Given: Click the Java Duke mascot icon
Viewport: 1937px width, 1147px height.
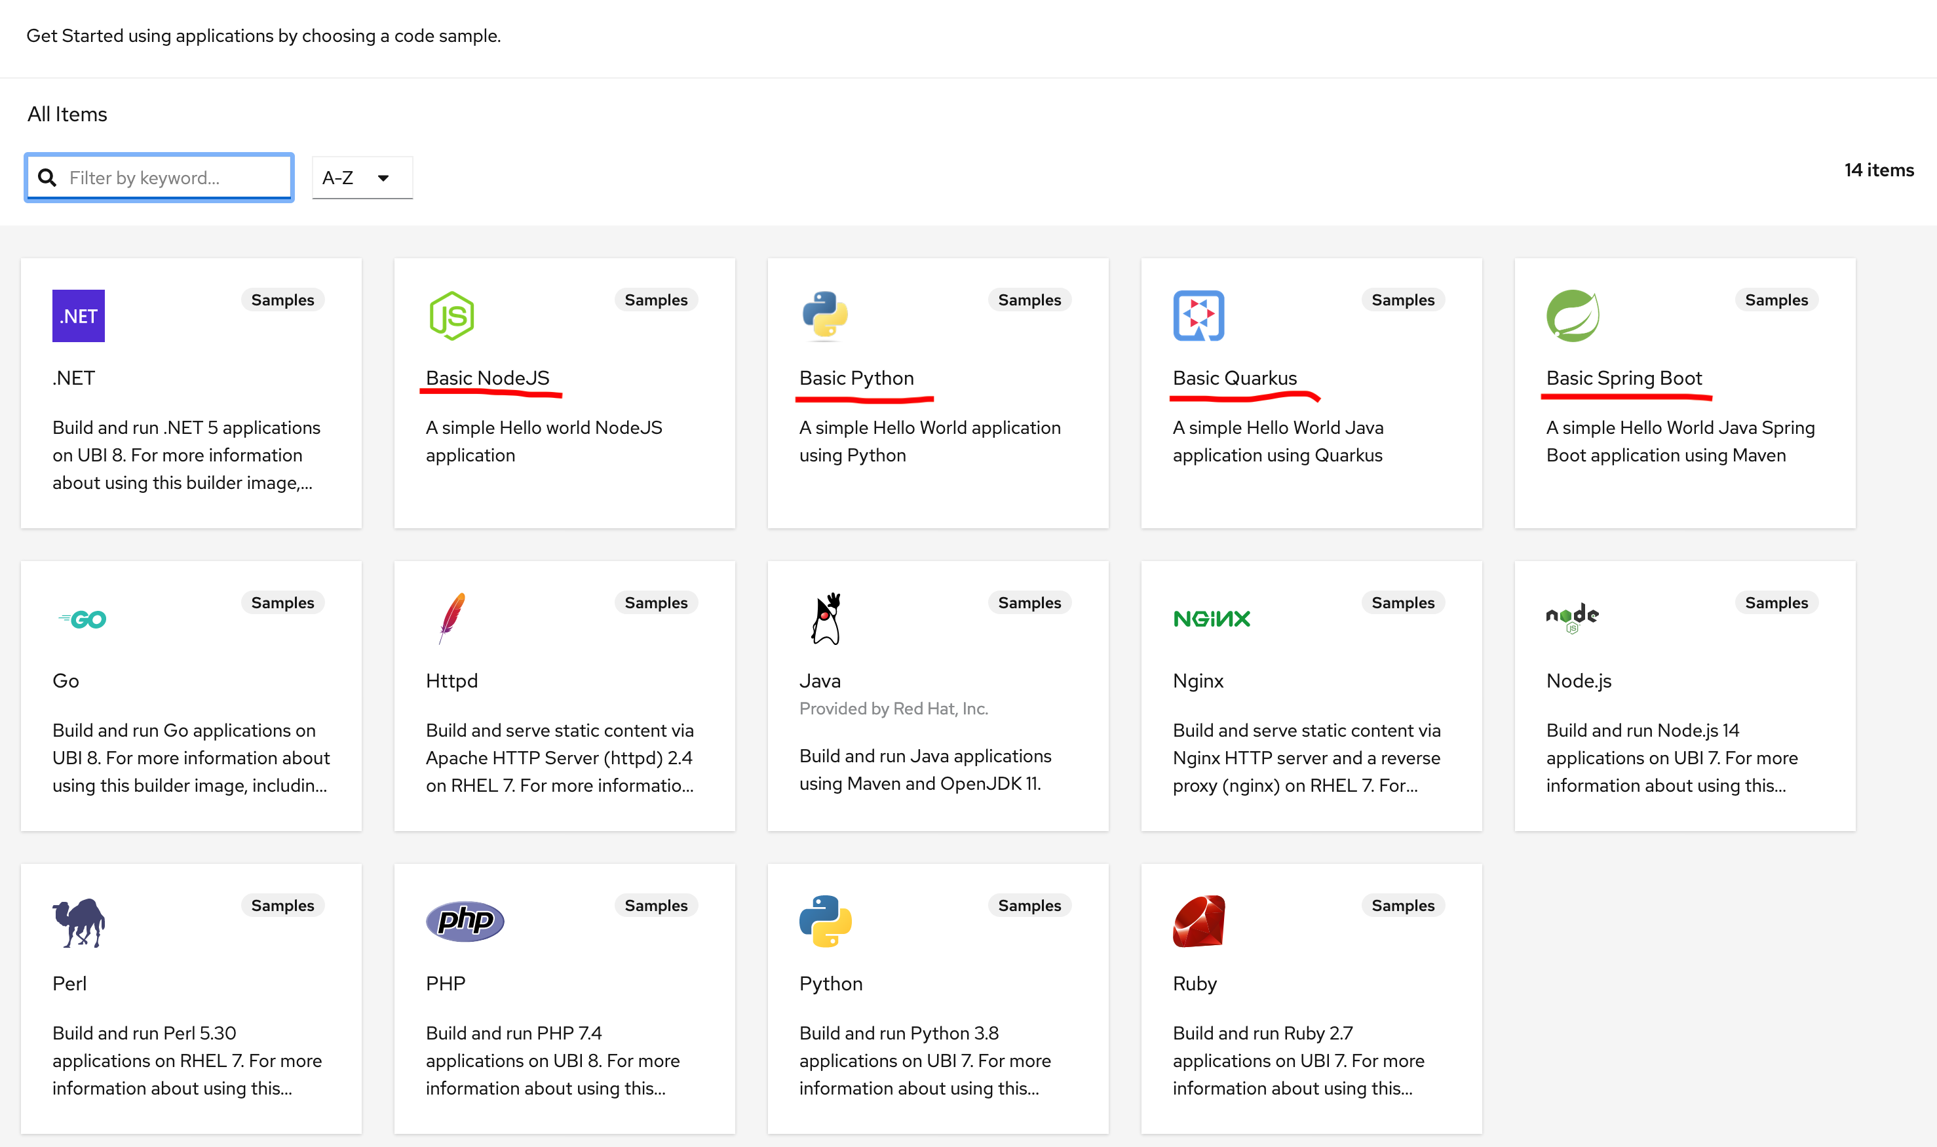Looking at the screenshot, I should coord(825,618).
